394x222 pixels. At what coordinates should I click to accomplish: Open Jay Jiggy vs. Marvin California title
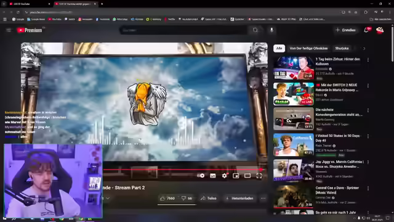pos(339,164)
